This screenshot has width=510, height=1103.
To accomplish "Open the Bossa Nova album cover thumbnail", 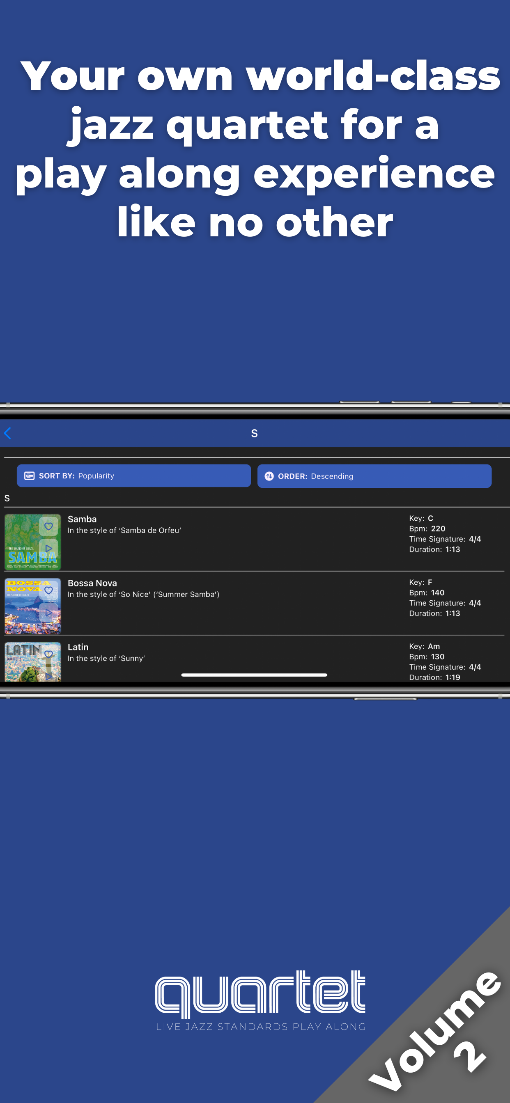I will [x=32, y=606].
